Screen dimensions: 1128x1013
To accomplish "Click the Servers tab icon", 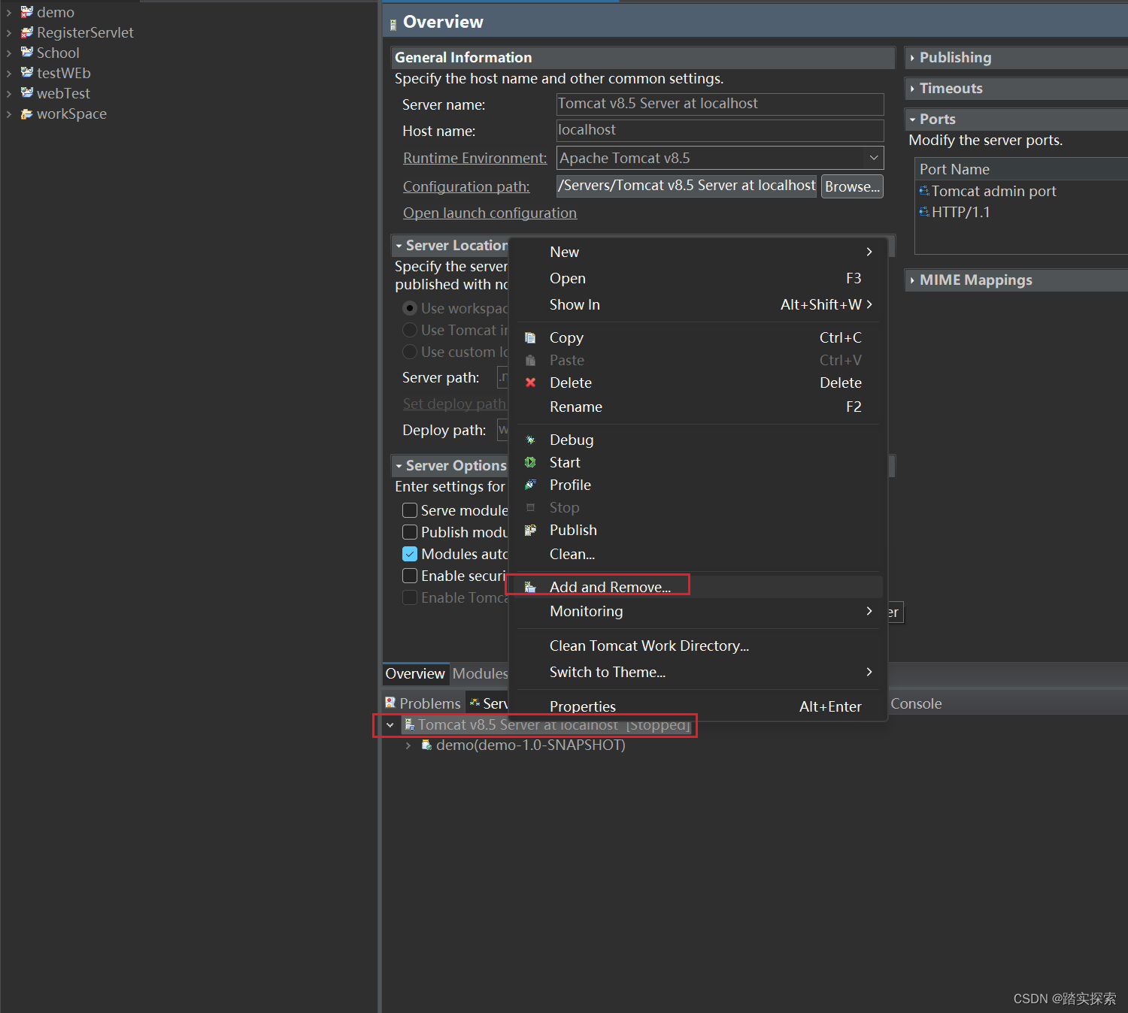I will coord(475,703).
